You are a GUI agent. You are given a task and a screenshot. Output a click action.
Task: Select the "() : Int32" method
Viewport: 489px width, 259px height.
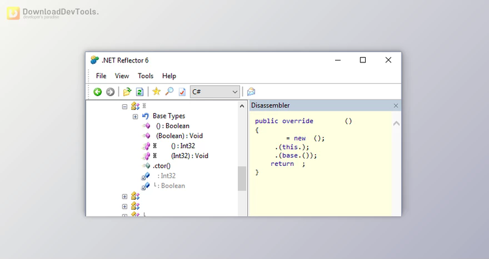pyautogui.click(x=183, y=146)
